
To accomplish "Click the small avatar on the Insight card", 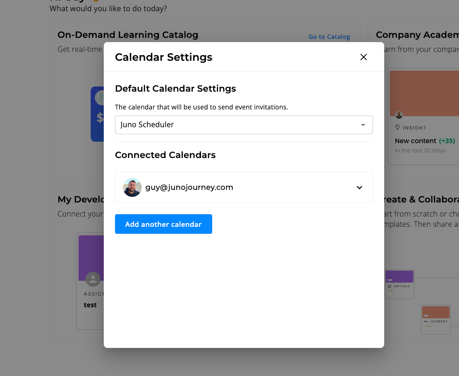I will click(x=399, y=115).
